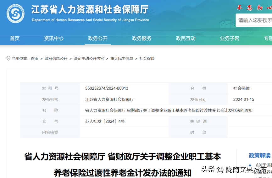
Task: Click the document name in the 名称 row
Action: [169, 110]
